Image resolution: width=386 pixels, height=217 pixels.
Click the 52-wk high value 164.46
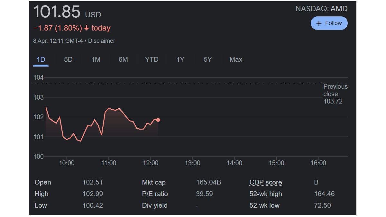click(x=324, y=194)
